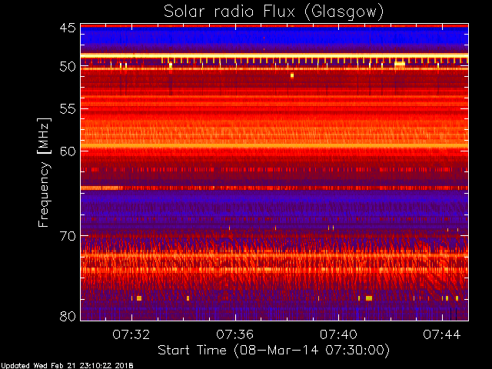The width and height of the screenshot is (492, 369).
Task: Click the 07:44 time tick label
Action: tap(442, 334)
